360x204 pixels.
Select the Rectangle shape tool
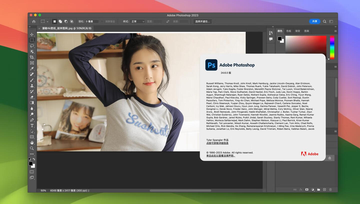pos(32,137)
